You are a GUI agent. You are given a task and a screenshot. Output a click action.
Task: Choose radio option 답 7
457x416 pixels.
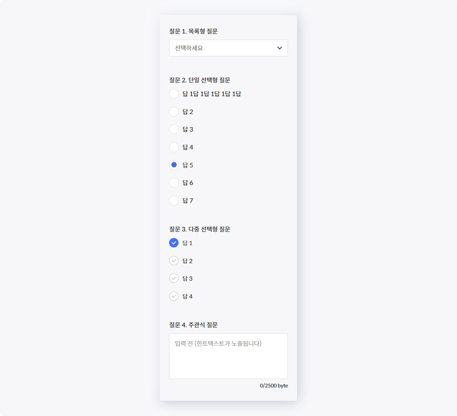tap(174, 201)
